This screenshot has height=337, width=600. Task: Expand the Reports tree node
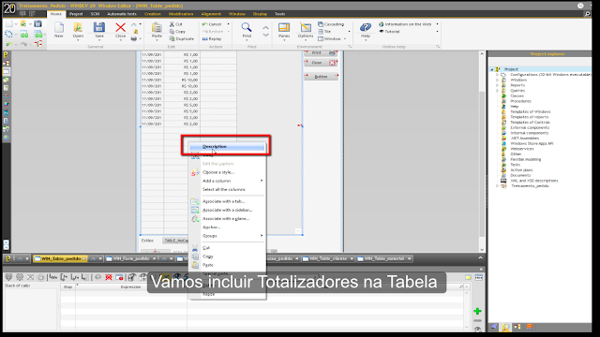pos(498,85)
